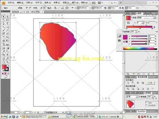Click the Windows 开始 Start button
Image resolution: width=159 pixels, height=119 pixels.
(x=4, y=117)
